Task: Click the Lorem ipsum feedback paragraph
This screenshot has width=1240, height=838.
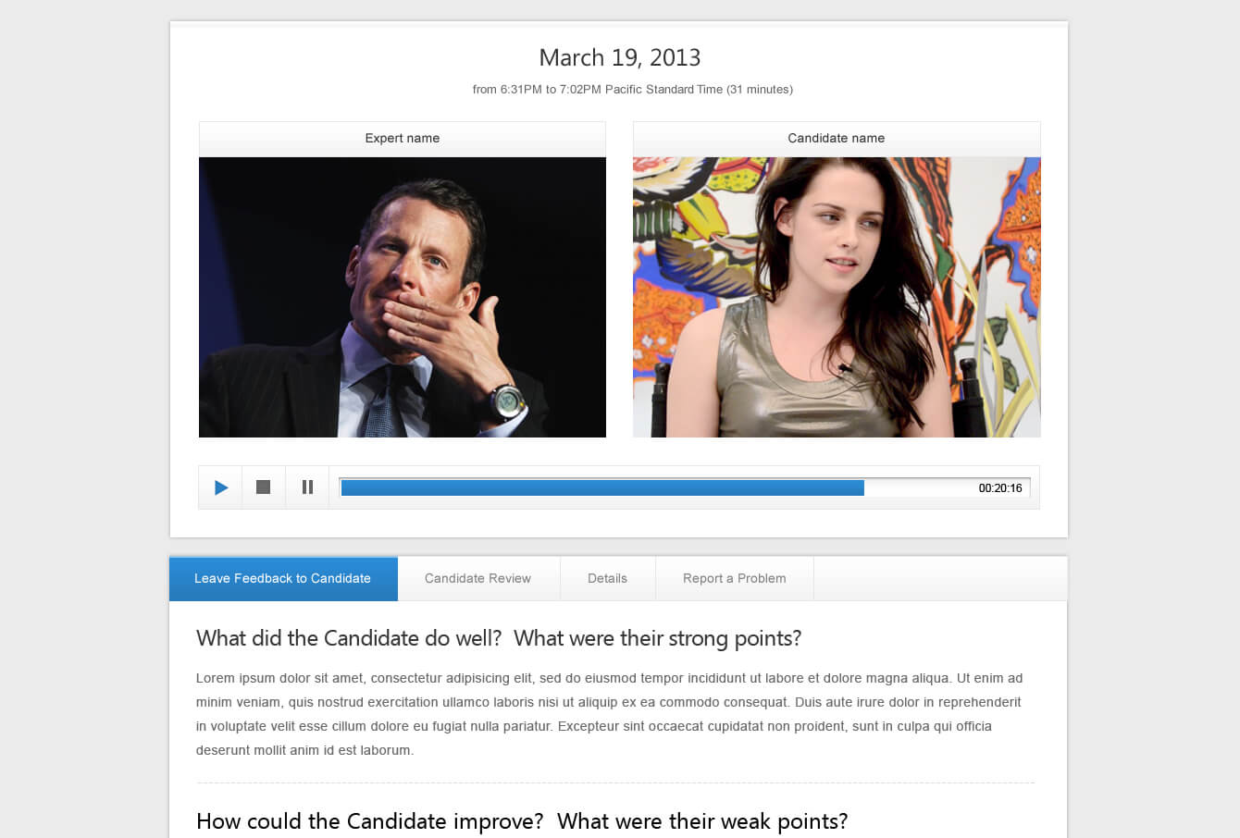Action: [x=610, y=714]
